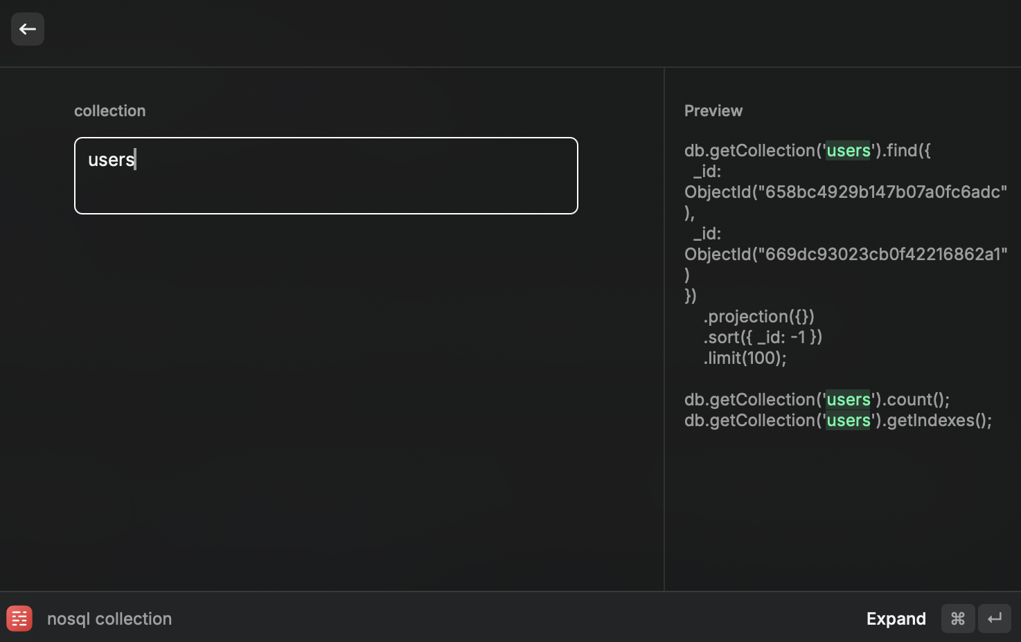Click highlighted 'users' in the find line
Image resolution: width=1021 pixels, height=642 pixels.
tap(848, 150)
